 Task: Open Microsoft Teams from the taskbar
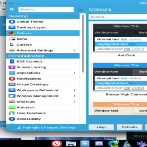coord(142,144)
